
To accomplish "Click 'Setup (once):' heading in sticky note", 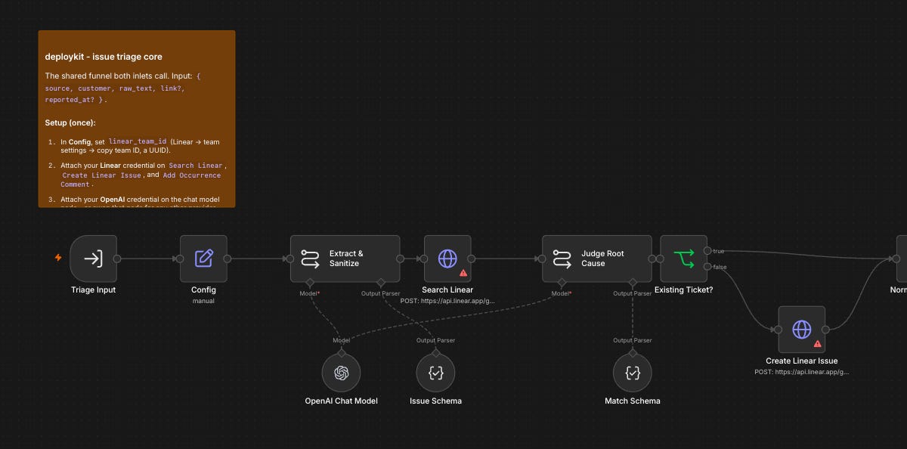I will click(70, 122).
